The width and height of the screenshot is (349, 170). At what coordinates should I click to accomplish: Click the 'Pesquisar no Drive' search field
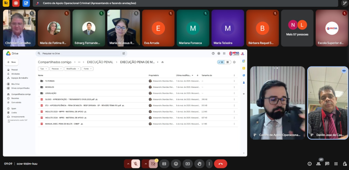click(78, 53)
